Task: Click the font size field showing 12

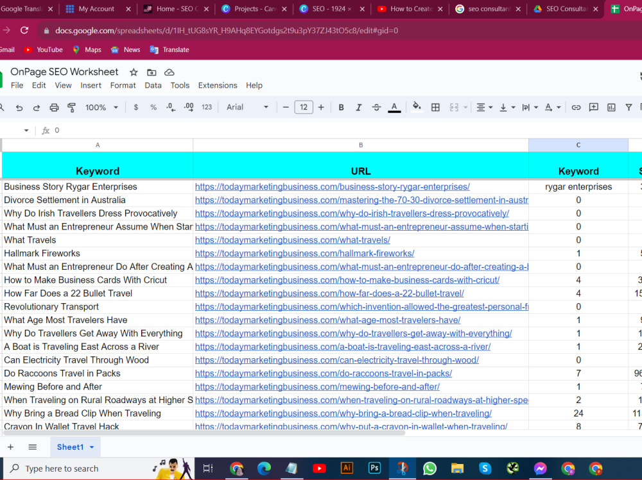Action: pos(304,107)
